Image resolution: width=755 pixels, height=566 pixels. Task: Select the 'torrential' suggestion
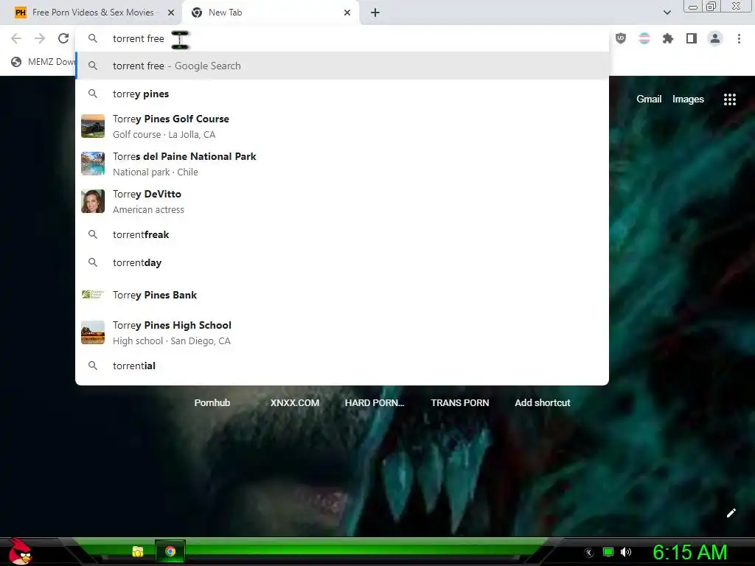click(342, 366)
